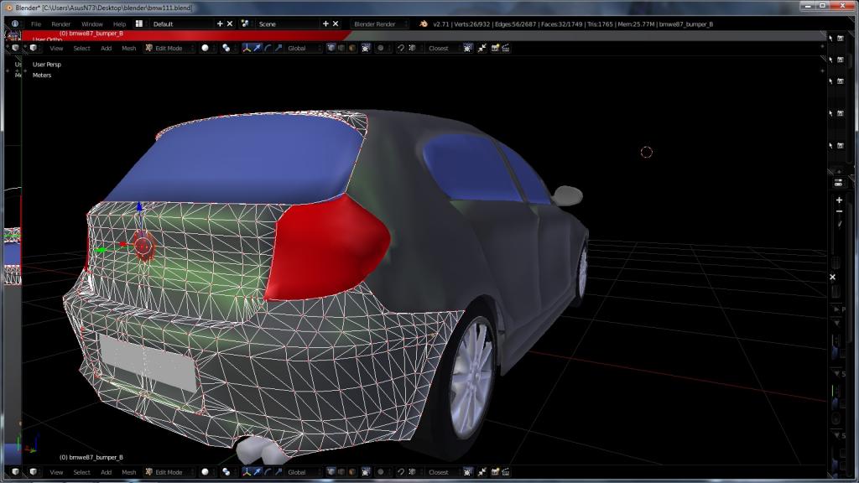This screenshot has height=483, width=859.
Task: Open the Help menu
Action: click(x=119, y=24)
